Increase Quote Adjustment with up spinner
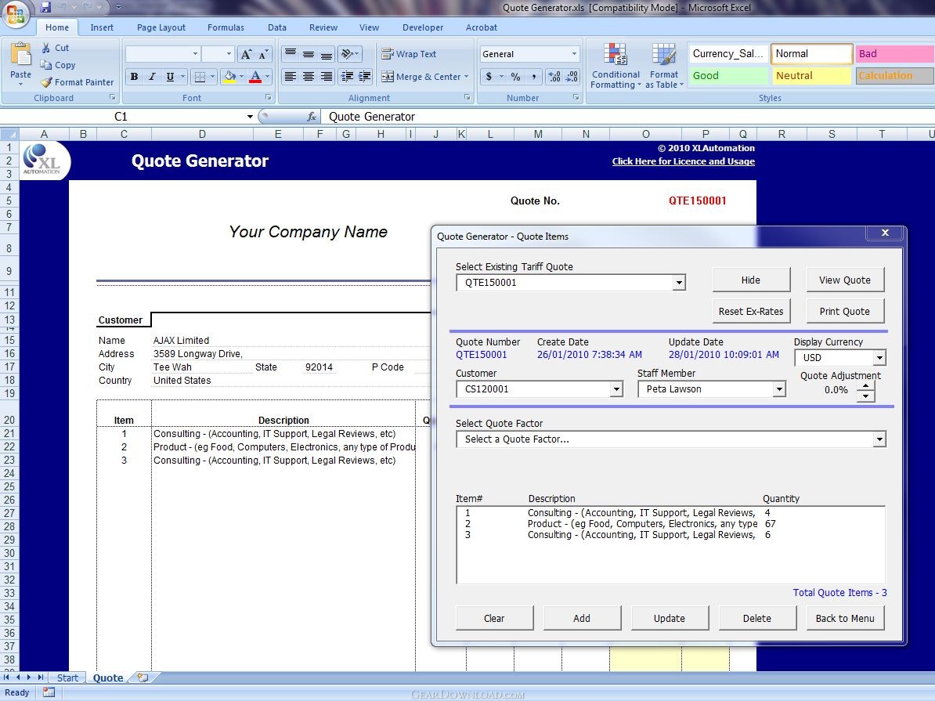The width and height of the screenshot is (935, 701). pos(866,385)
